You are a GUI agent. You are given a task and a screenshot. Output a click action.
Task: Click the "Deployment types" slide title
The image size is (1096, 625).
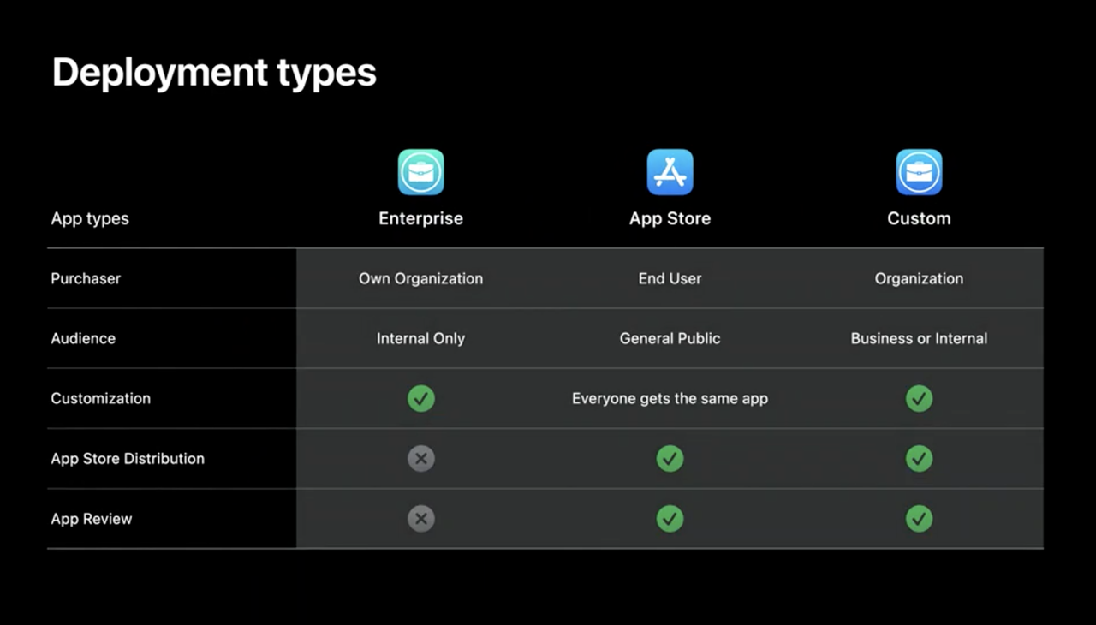tap(214, 73)
